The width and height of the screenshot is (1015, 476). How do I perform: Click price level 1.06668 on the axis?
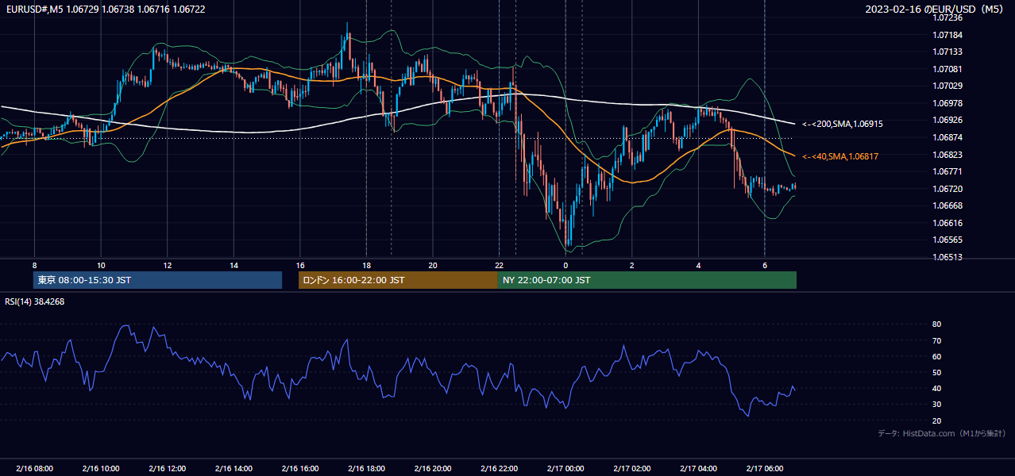pyautogui.click(x=947, y=205)
